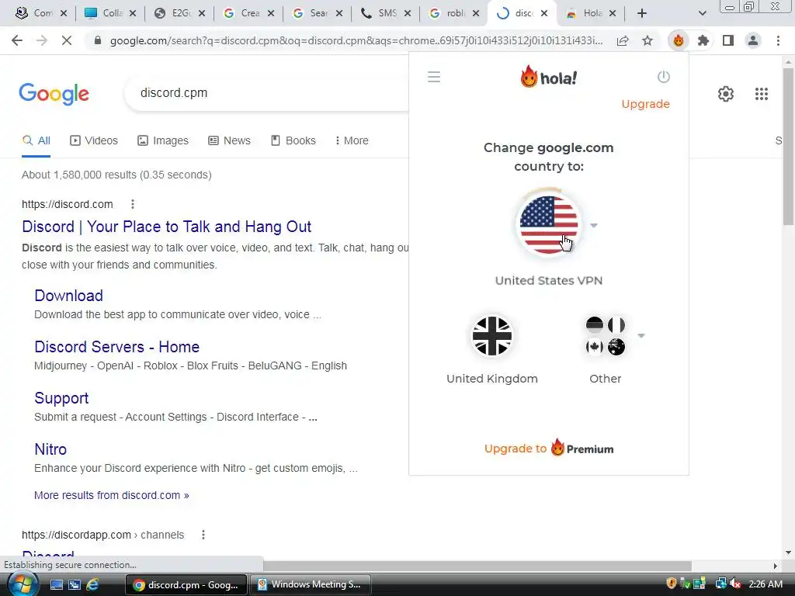Open the Support sitelink
Viewport: 795px width, 596px height.
(61, 398)
